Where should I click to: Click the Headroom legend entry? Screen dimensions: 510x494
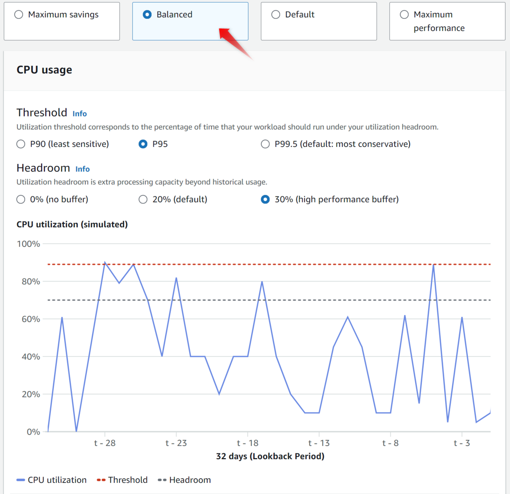pos(184,480)
